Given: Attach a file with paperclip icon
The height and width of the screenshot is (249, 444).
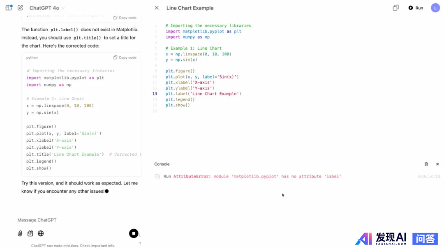Looking at the screenshot, I should pos(20,233).
